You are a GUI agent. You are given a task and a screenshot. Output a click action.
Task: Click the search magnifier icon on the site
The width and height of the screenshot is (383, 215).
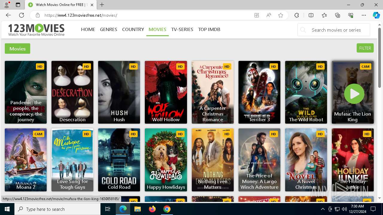pos(303,30)
